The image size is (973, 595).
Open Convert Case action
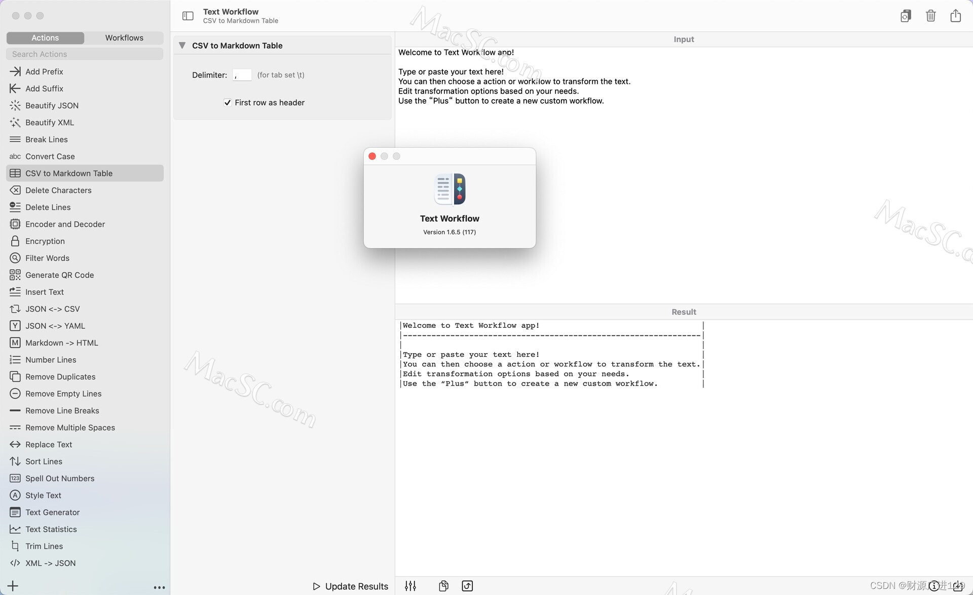[85, 156]
